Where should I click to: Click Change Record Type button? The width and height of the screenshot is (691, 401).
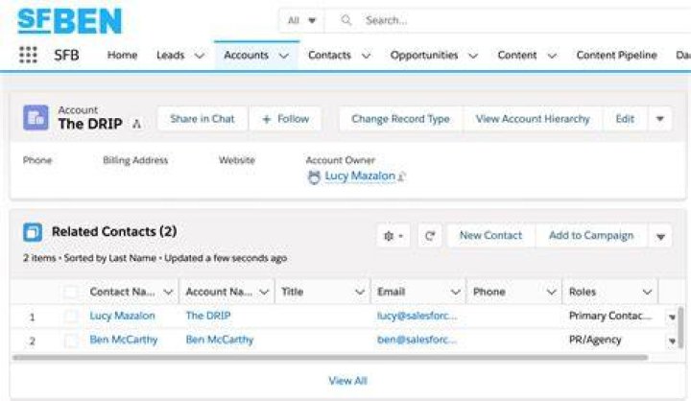[400, 119]
